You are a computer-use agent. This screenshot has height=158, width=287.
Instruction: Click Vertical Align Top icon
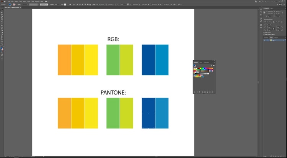pyautogui.click(x=85, y=5)
